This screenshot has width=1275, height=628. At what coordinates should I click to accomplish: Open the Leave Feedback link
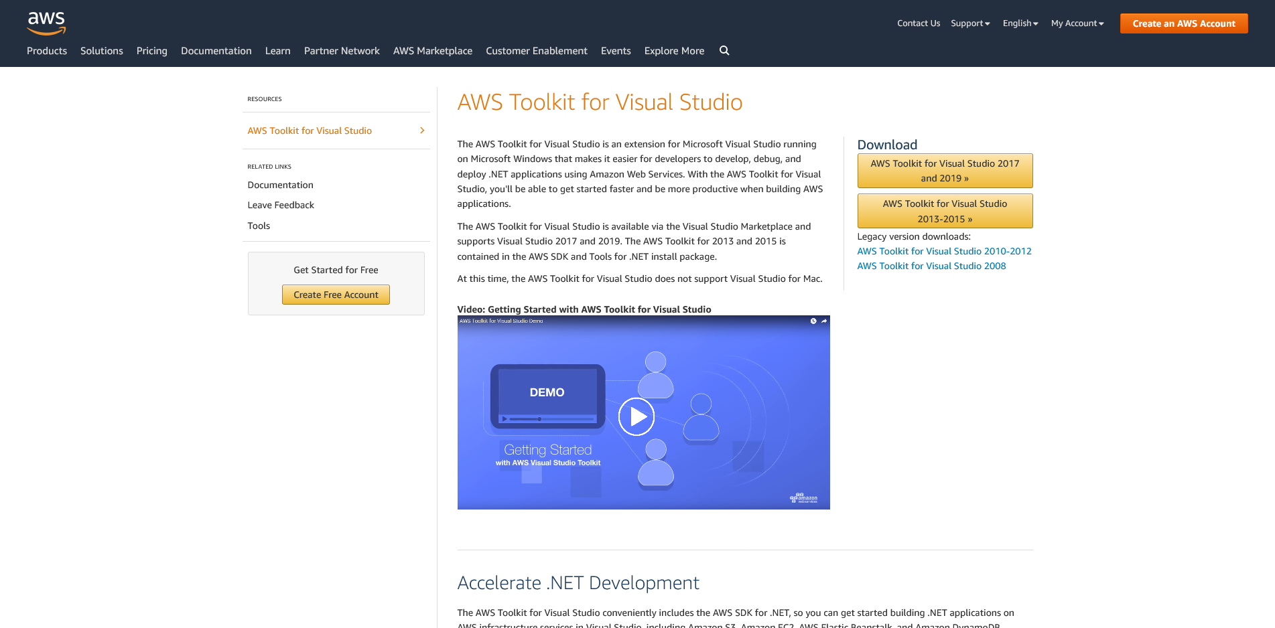pos(281,205)
